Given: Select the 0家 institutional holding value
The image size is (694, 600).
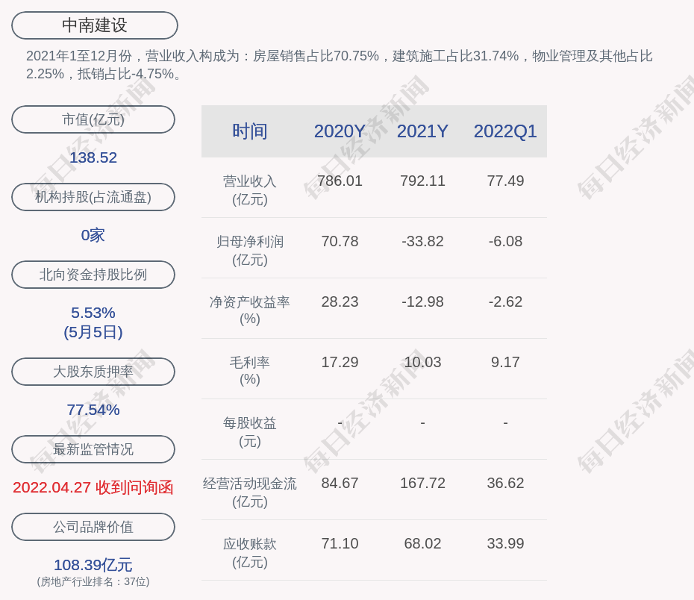Looking at the screenshot, I should click(93, 235).
